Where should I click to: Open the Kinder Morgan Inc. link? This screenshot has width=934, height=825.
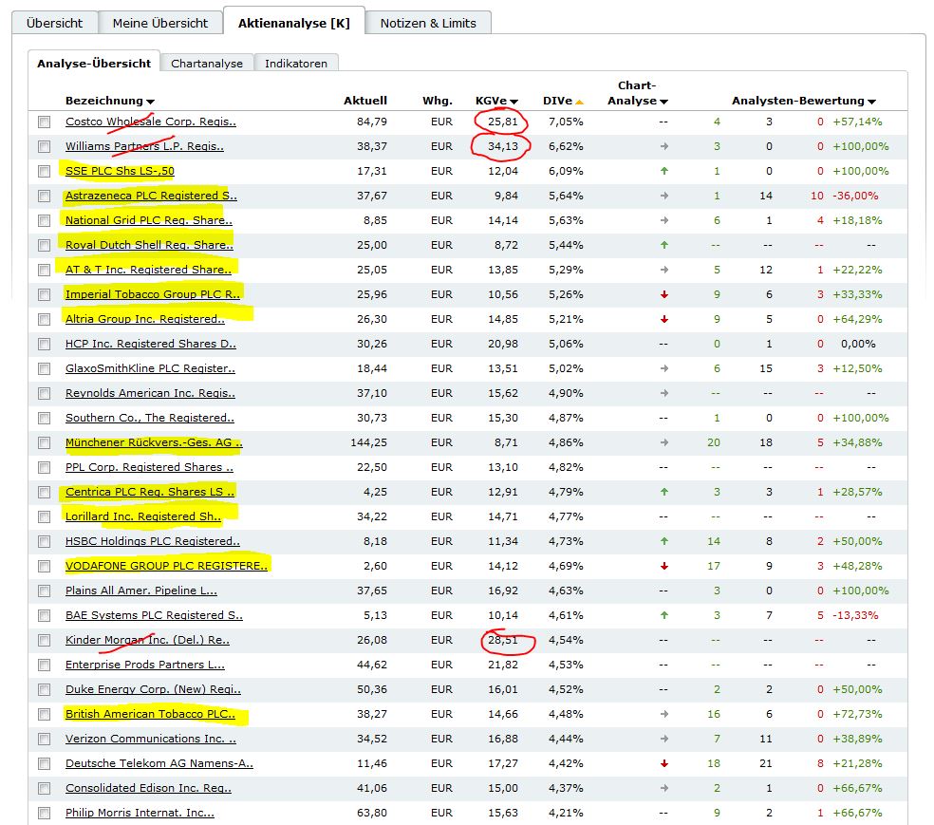[147, 640]
